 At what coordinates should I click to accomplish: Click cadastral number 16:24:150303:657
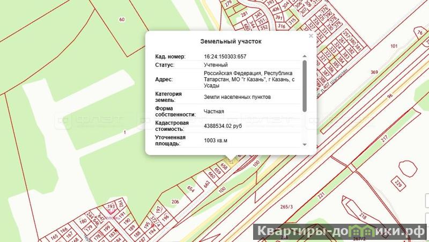tap(225, 56)
